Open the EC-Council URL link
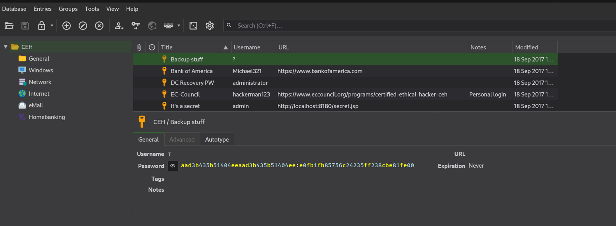Screen dimensions: 616x226 (x=362, y=95)
